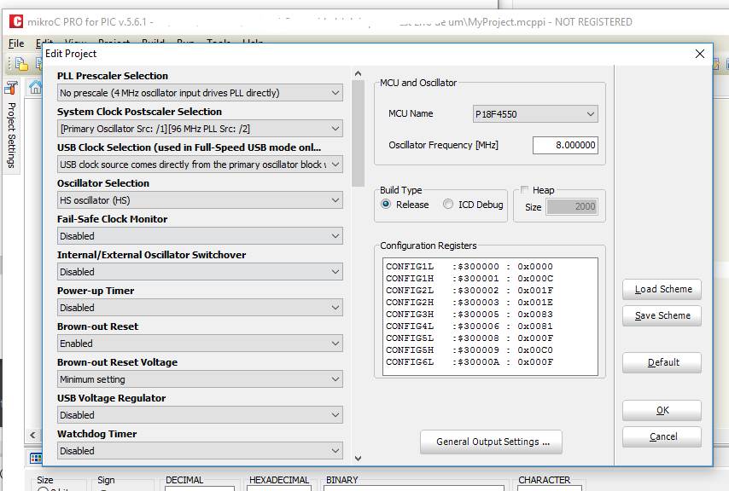
Task: Open the Brown-out Reset Voltage dropdown
Action: (x=200, y=378)
